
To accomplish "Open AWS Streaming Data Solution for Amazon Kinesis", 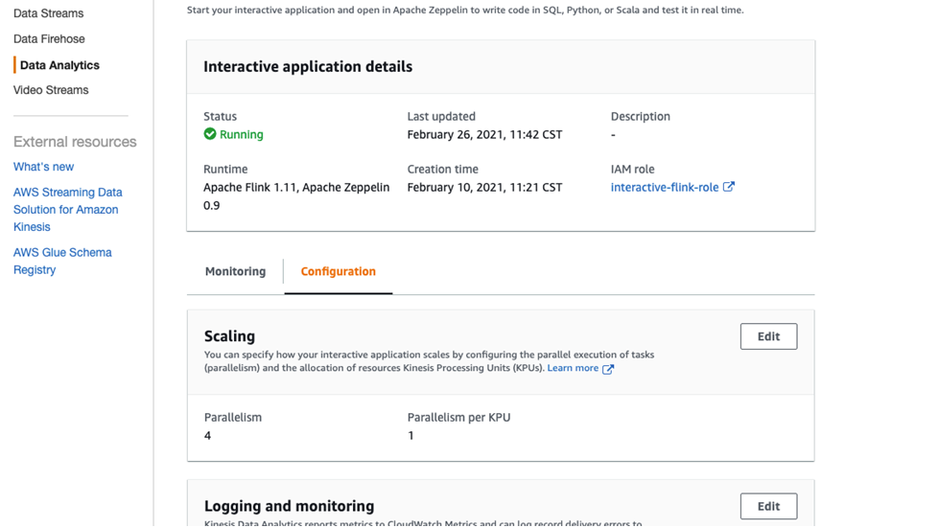I will [66, 210].
